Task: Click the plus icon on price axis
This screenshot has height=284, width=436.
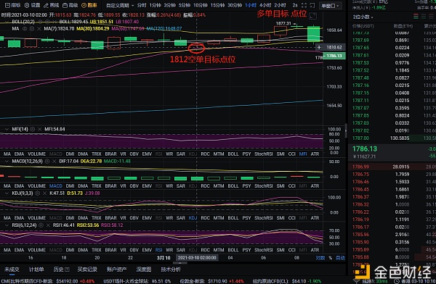Action: 319,47
